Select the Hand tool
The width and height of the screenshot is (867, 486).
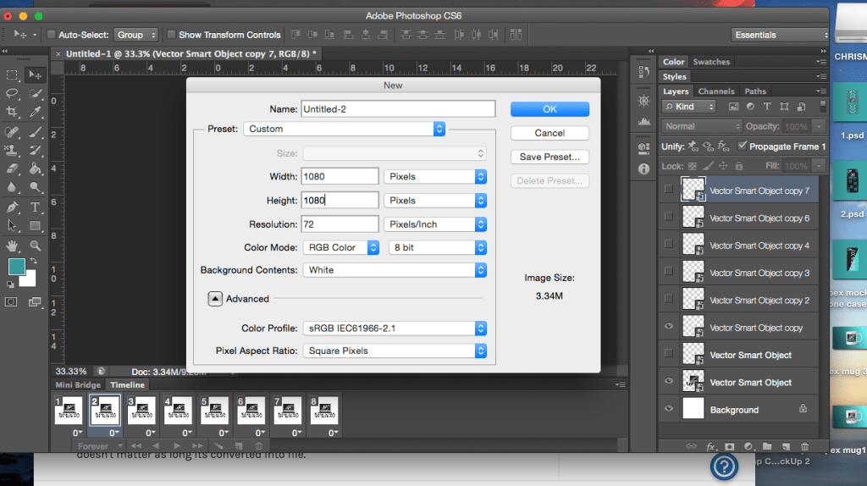tap(13, 246)
